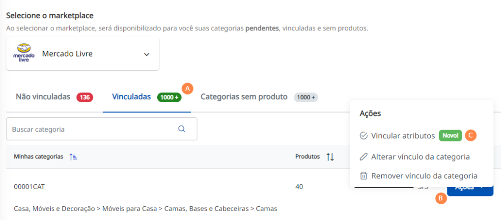Switch to Não vinculadas tab
Viewport: 503px width, 220px height.
(54, 97)
